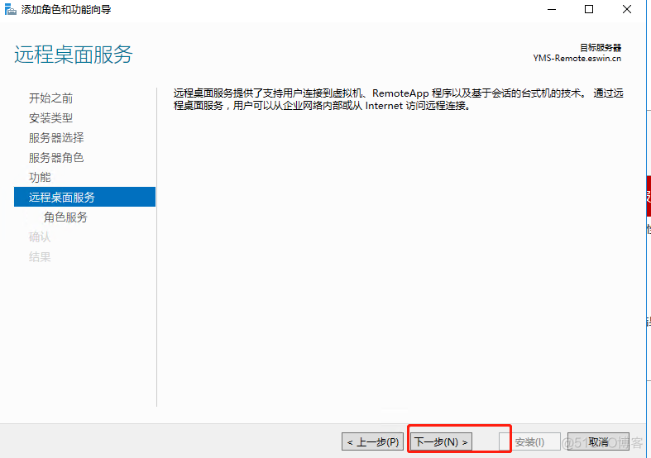The image size is (651, 458).
Task: Click the target server name YMS-Remote.eswin.cn
Action: [x=577, y=59]
